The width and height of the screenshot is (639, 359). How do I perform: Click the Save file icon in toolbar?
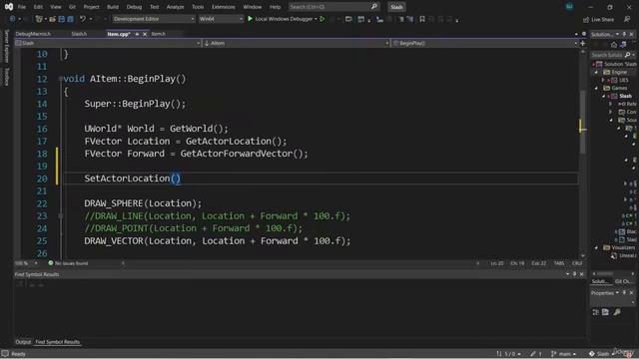(62, 19)
